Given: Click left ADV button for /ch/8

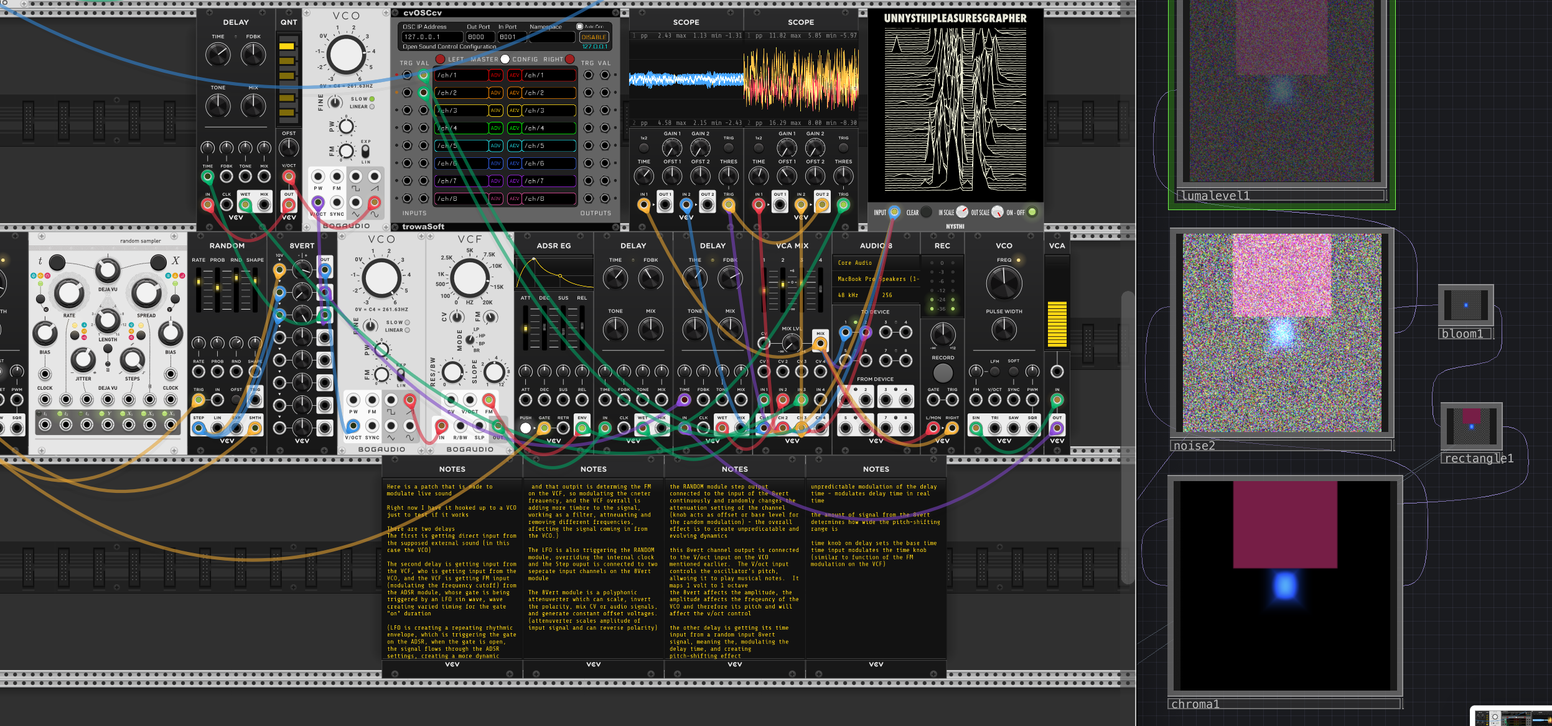Looking at the screenshot, I should 495,199.
